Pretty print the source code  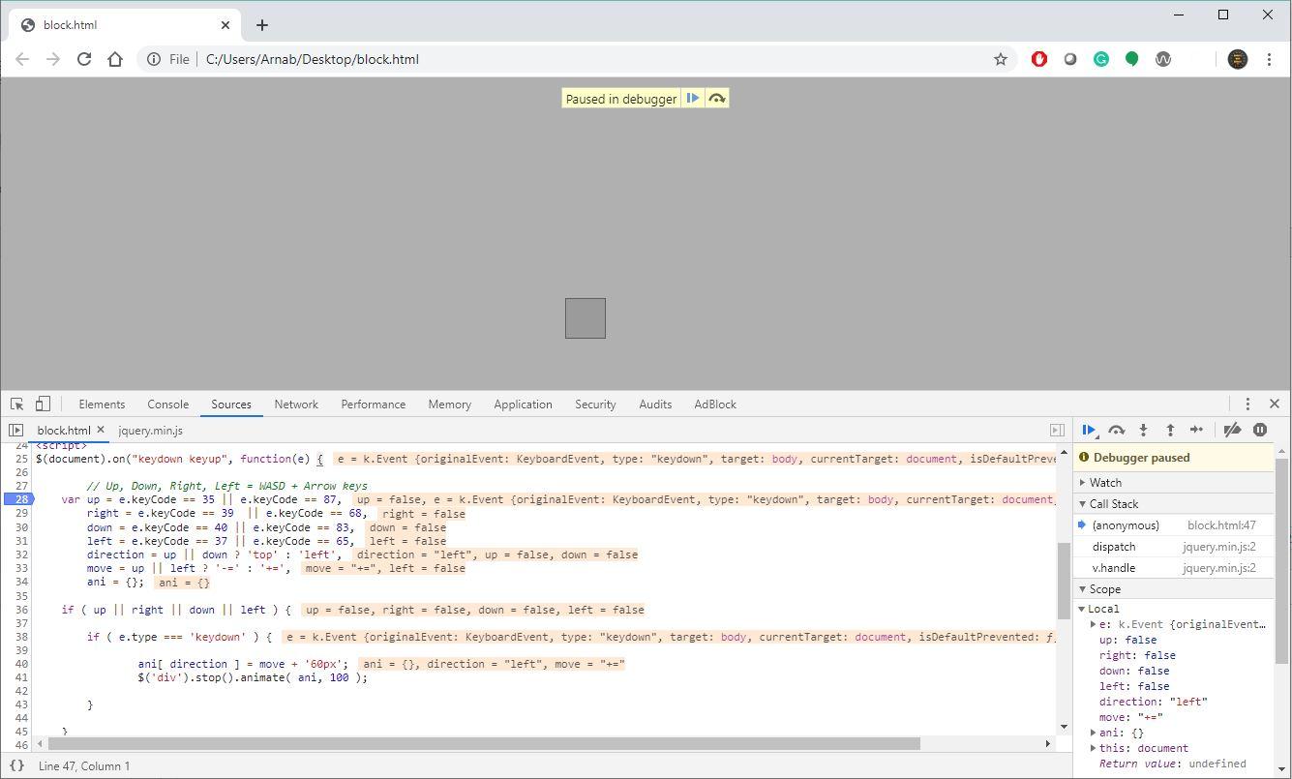pyautogui.click(x=16, y=765)
